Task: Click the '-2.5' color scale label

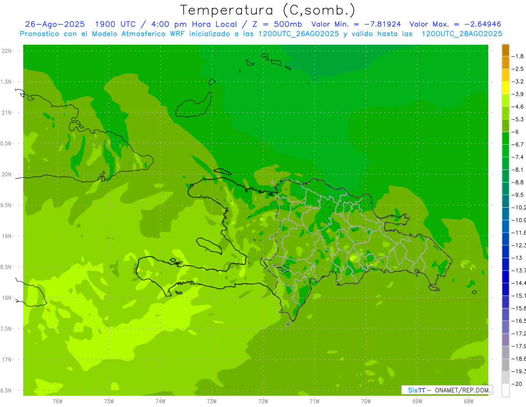Action: (x=519, y=69)
